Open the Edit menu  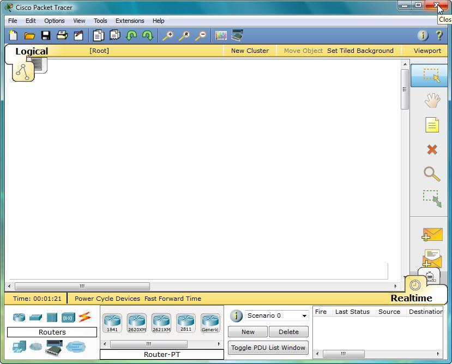tap(31, 21)
